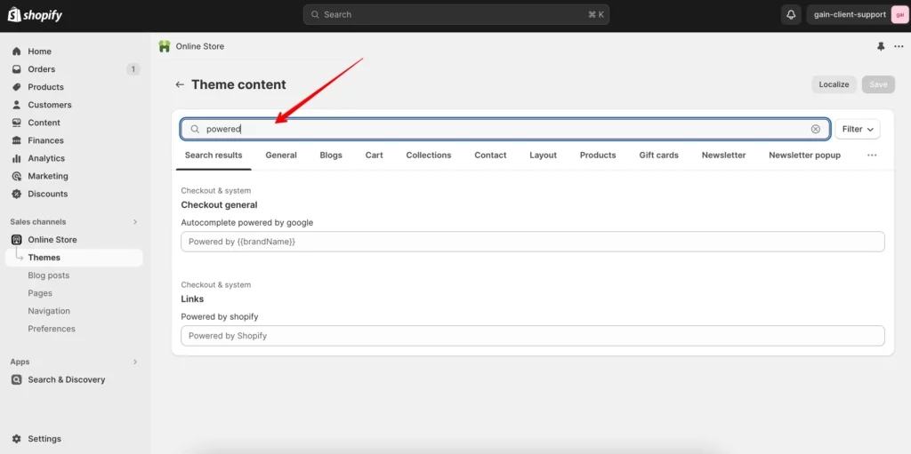
Task: Expand the Sales channels chevron
Action: pyautogui.click(x=135, y=222)
